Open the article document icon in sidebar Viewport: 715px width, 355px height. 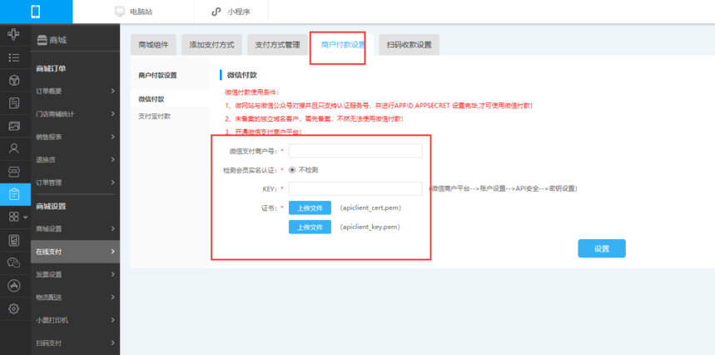click(x=14, y=103)
